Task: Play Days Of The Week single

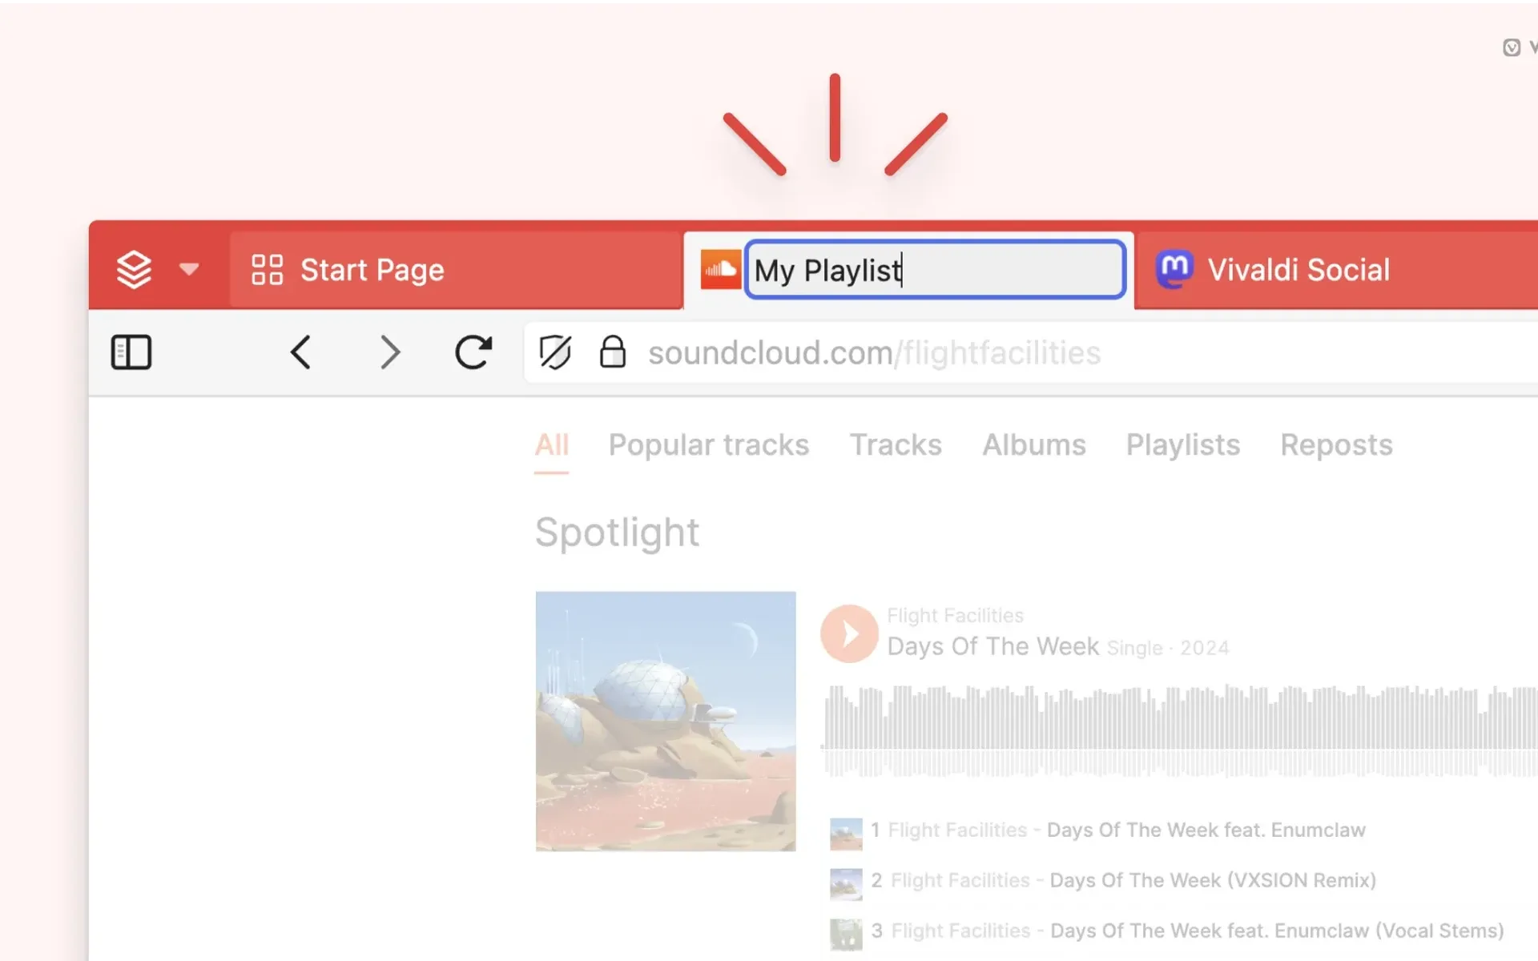Action: 850,633
